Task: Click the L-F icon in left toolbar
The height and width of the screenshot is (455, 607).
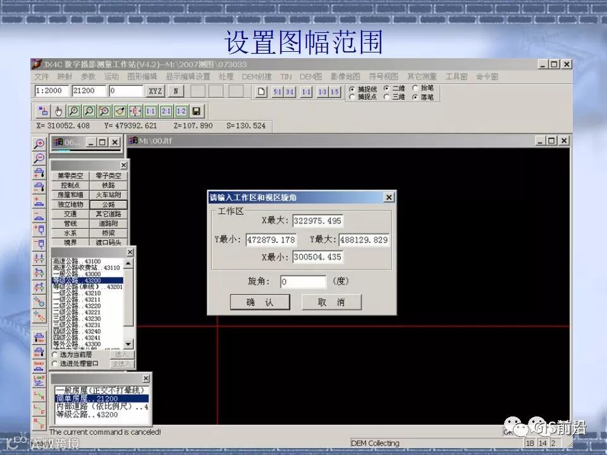Action: pos(39,409)
